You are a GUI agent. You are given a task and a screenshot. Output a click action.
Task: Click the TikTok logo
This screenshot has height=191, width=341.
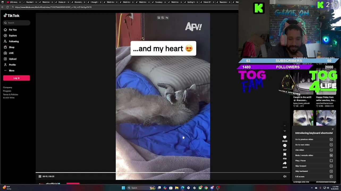(x=11, y=16)
